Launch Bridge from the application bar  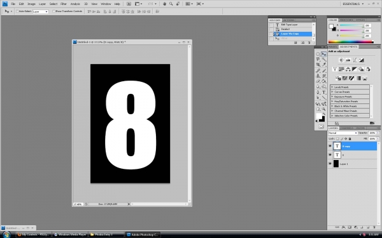129,4
